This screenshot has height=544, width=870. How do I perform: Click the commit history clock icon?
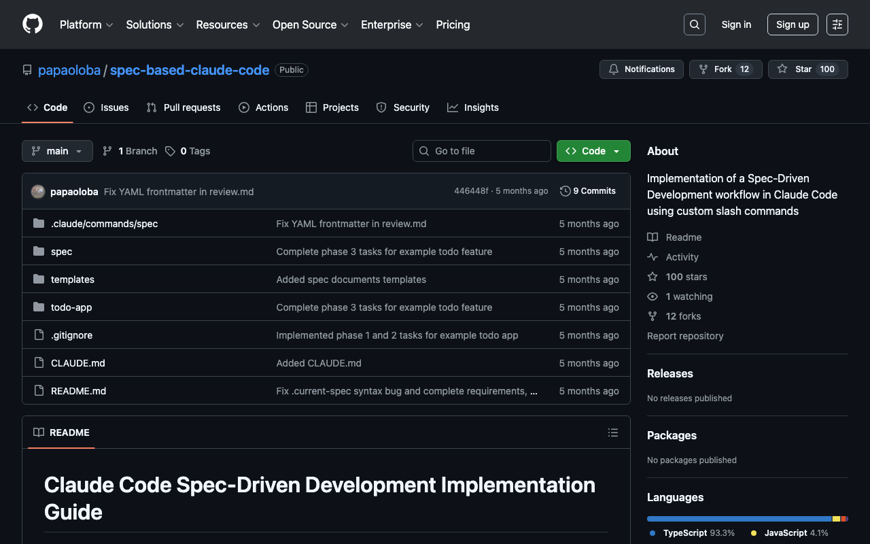565,191
